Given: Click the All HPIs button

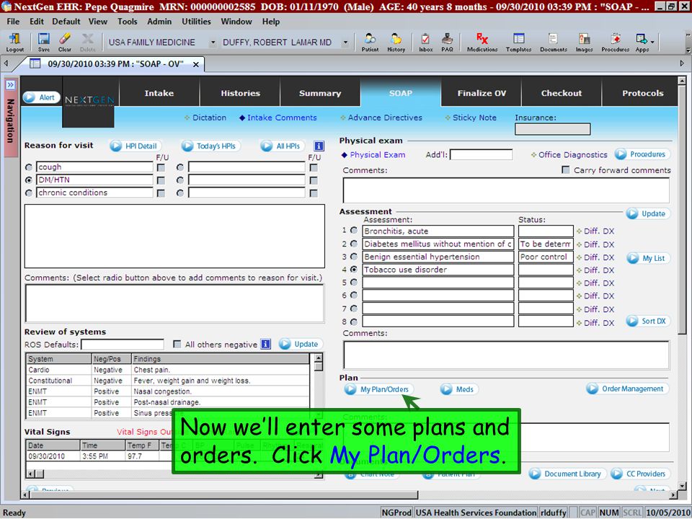Looking at the screenshot, I should 282,146.
